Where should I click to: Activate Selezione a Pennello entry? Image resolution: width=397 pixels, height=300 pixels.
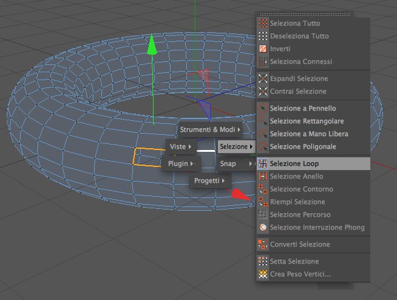[x=313, y=109]
